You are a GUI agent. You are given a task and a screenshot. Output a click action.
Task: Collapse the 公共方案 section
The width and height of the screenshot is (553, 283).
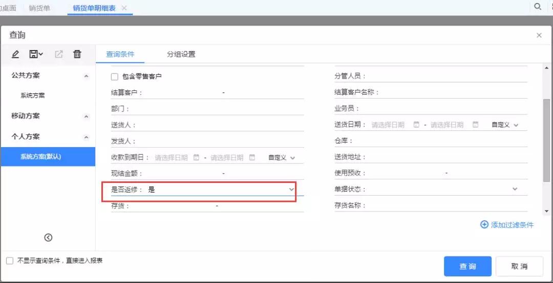tap(86, 76)
